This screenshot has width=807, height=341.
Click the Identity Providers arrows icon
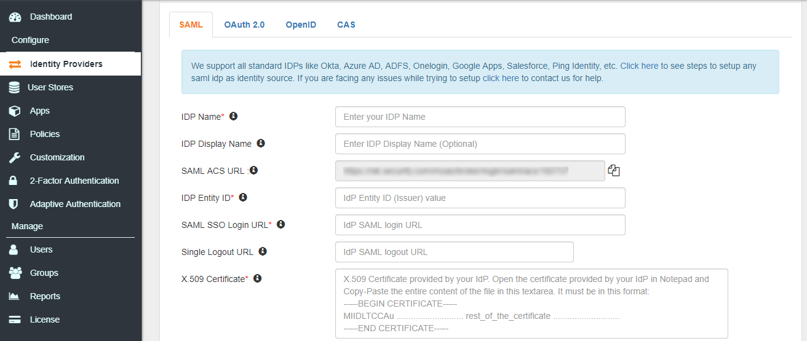15,64
